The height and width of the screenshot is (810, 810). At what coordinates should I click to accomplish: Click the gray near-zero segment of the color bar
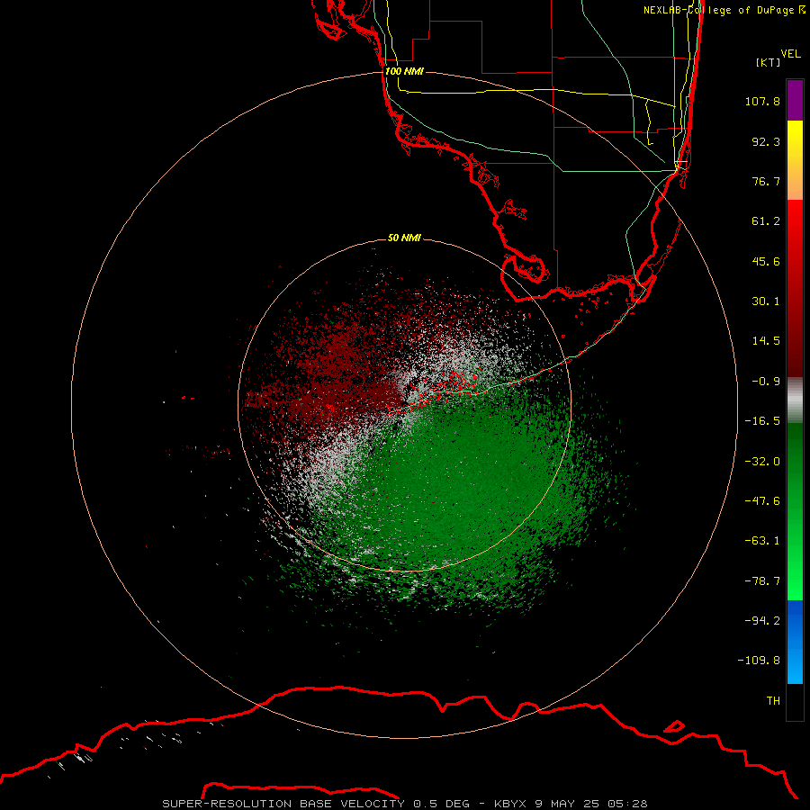[x=795, y=400]
